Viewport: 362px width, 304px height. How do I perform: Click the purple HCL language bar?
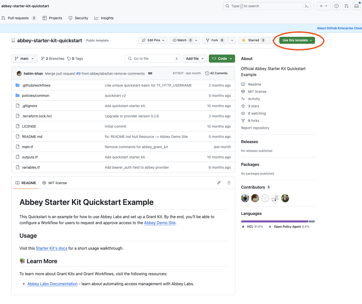pyautogui.click(x=274, y=221)
